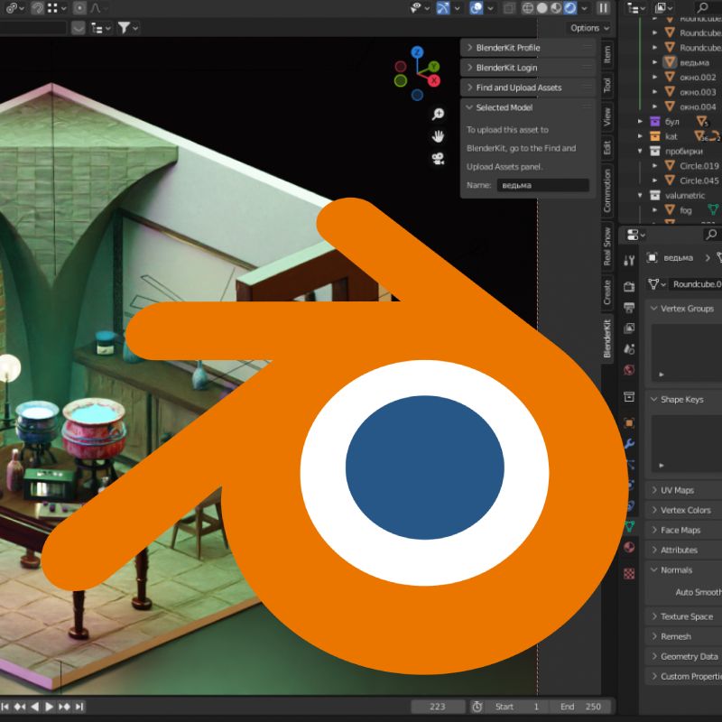Screen dimensions: 722x722
Task: Click the camera view icon in viewport
Action: click(438, 160)
